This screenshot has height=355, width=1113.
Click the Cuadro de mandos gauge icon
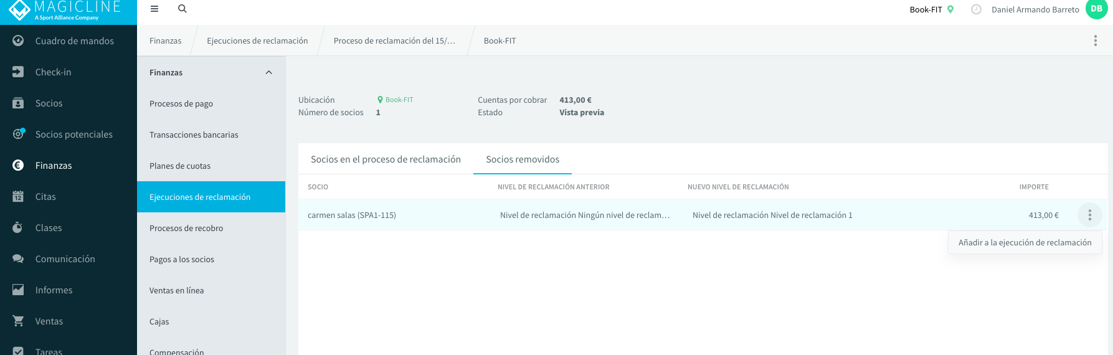pyautogui.click(x=18, y=40)
